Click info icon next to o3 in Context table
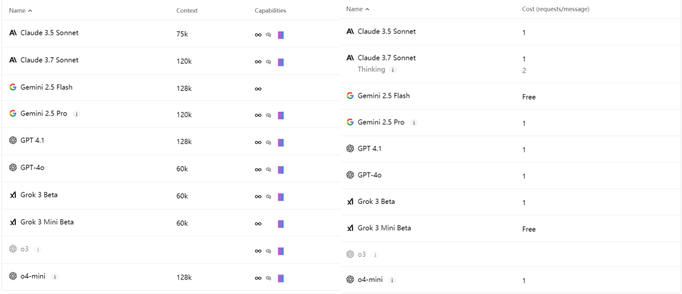 click(38, 250)
